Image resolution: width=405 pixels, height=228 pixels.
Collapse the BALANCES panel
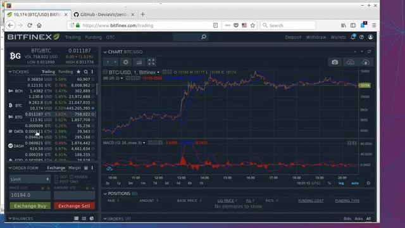[x=10, y=218]
